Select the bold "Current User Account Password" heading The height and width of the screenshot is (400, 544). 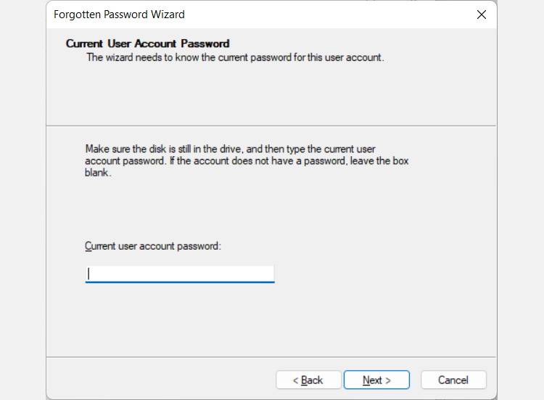147,44
